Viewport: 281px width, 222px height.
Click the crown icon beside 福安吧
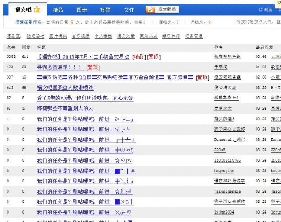(x=36, y=9)
